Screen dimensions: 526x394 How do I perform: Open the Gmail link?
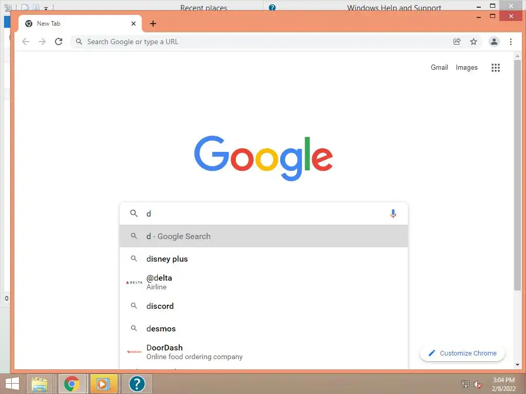point(439,67)
